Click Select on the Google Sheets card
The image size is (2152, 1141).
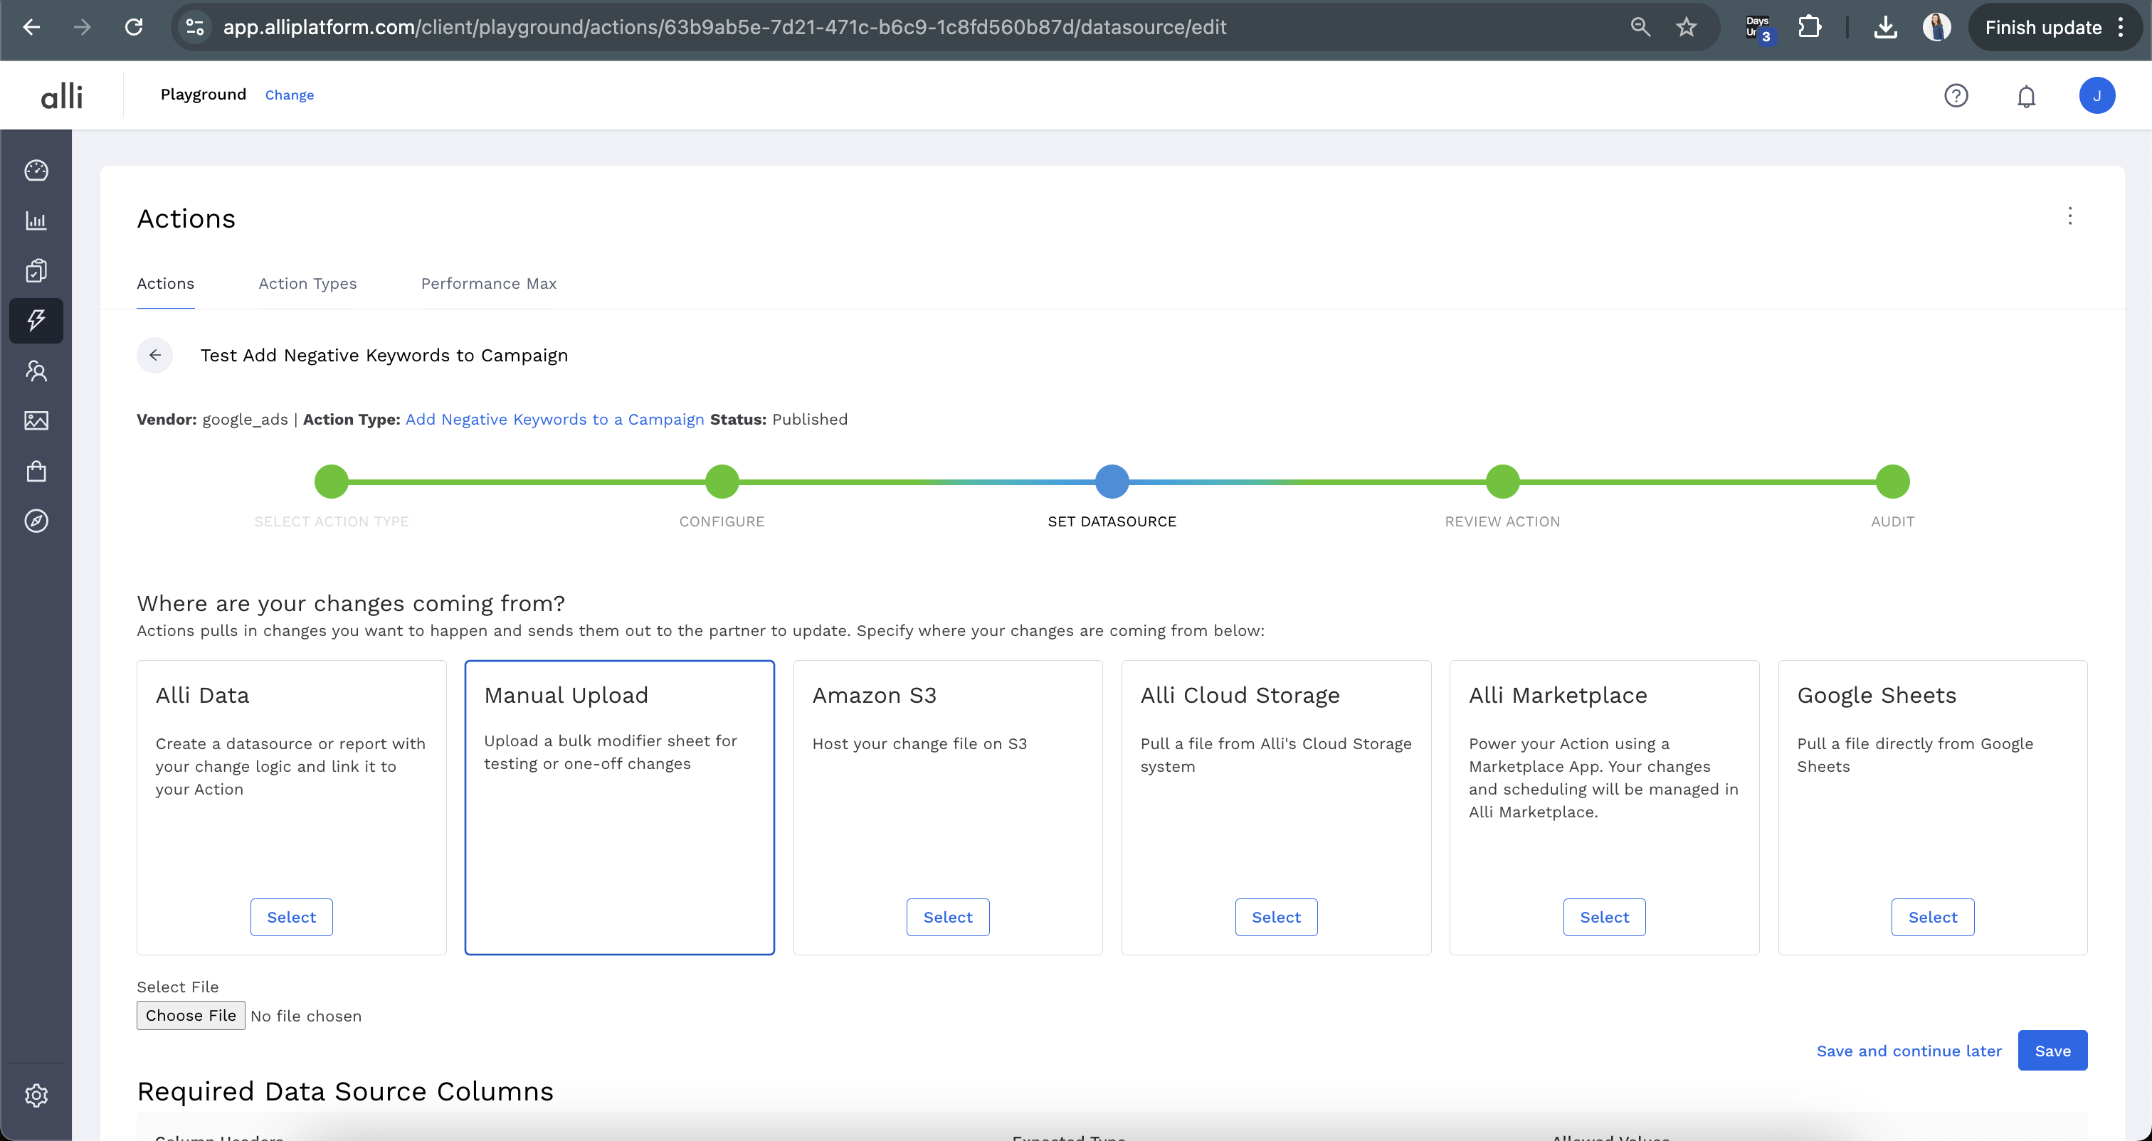(1931, 917)
